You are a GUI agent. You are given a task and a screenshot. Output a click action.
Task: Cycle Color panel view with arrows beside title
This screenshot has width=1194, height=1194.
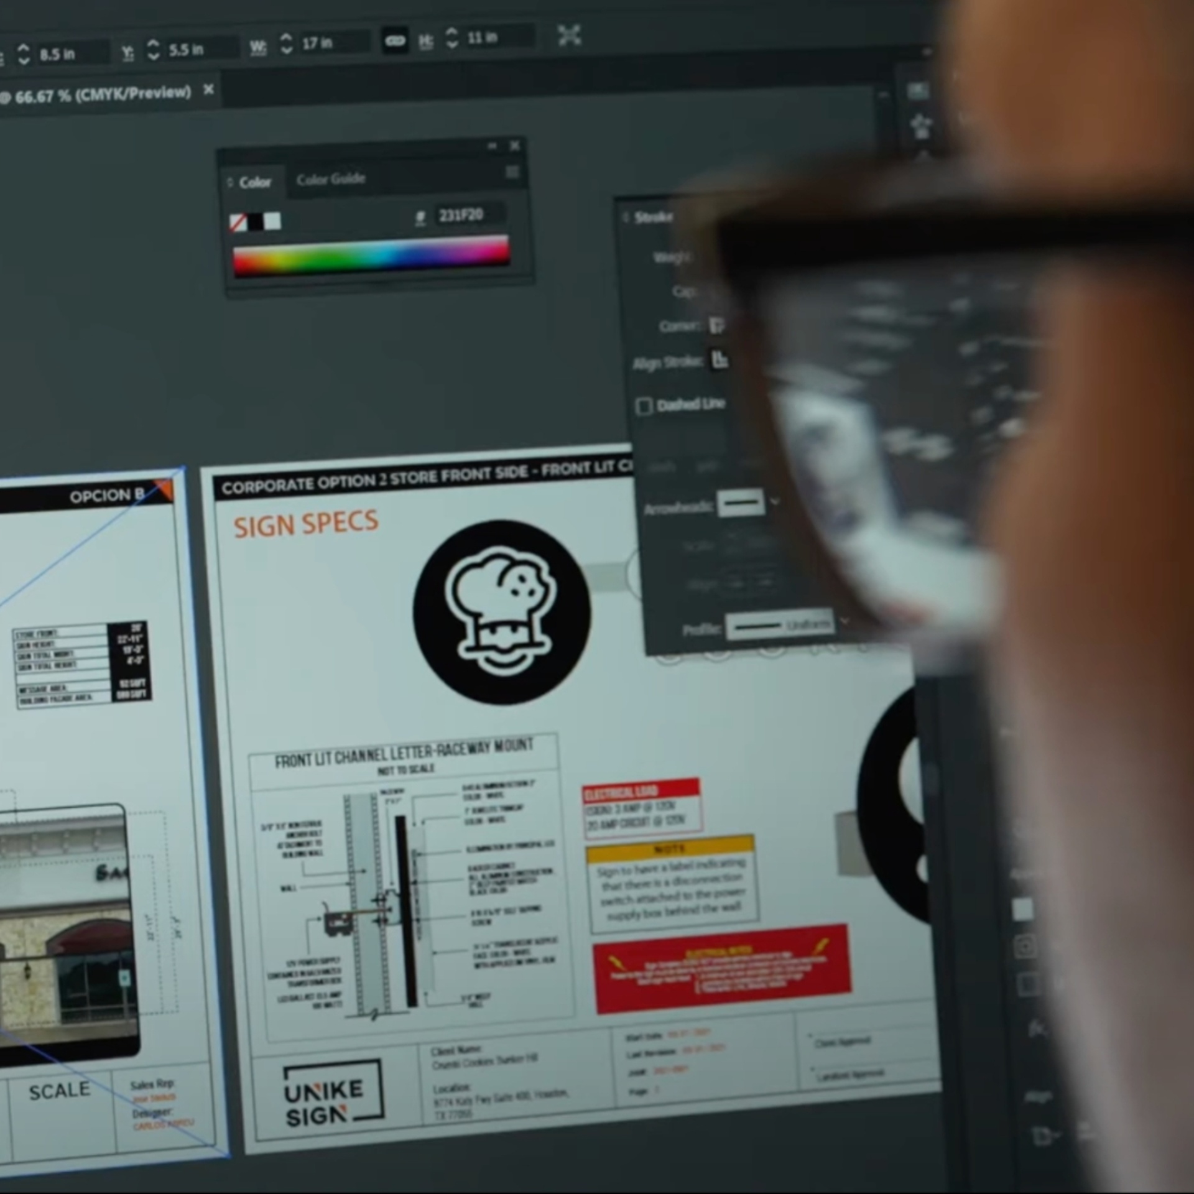point(230,182)
